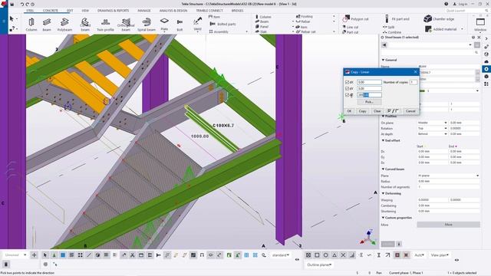Viewport: 491px width, 276px height.
Task: Open the EDIT ribbon tab
Action: (70, 10)
